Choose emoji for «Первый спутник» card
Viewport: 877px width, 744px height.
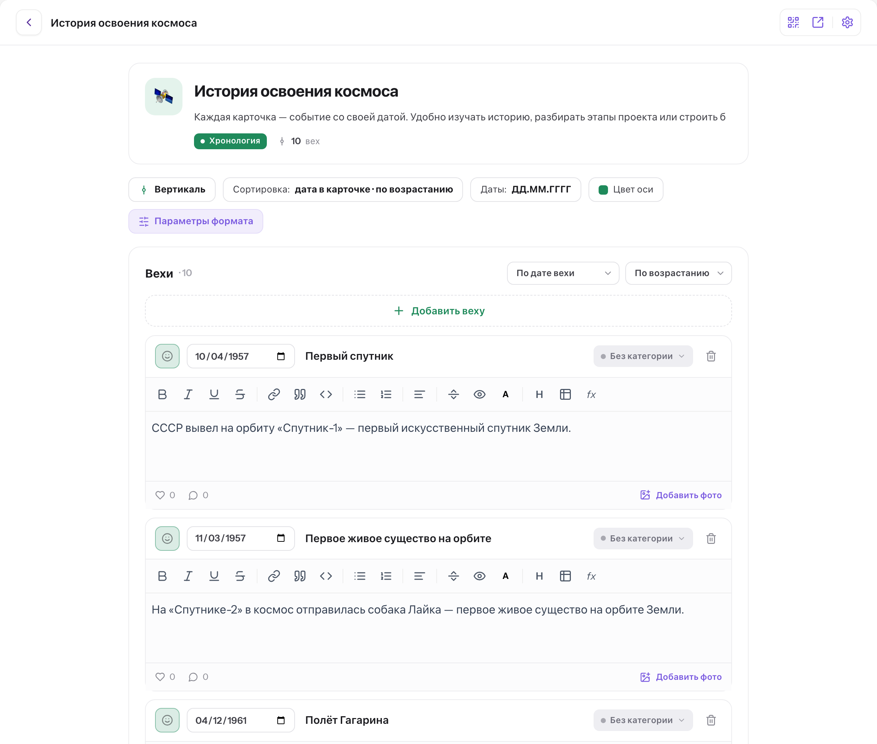[x=167, y=356]
